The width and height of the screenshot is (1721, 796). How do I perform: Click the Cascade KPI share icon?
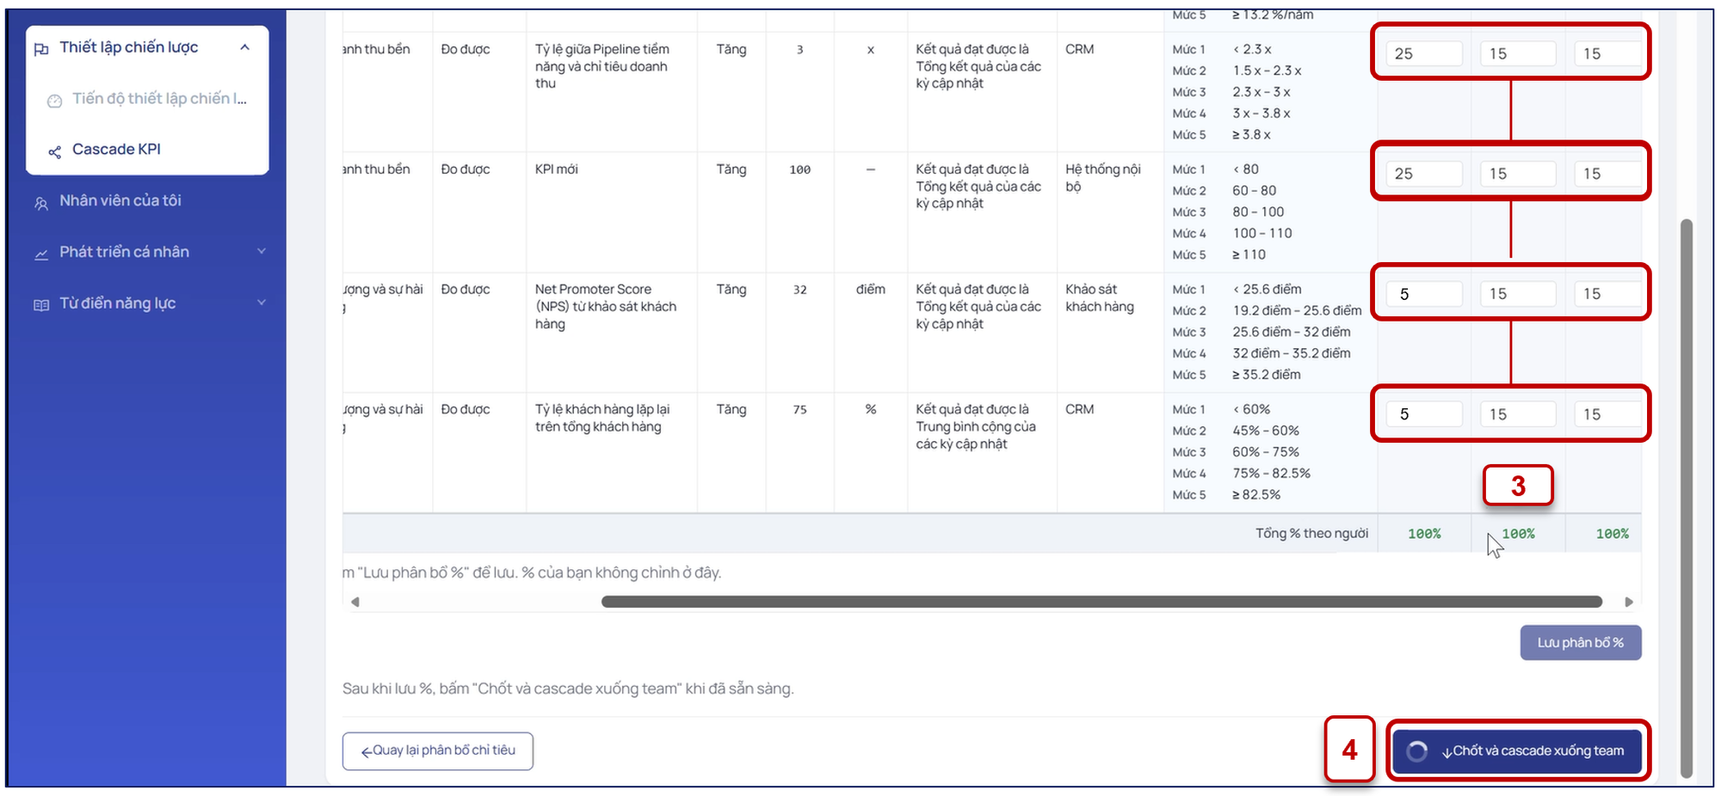pyautogui.click(x=54, y=152)
